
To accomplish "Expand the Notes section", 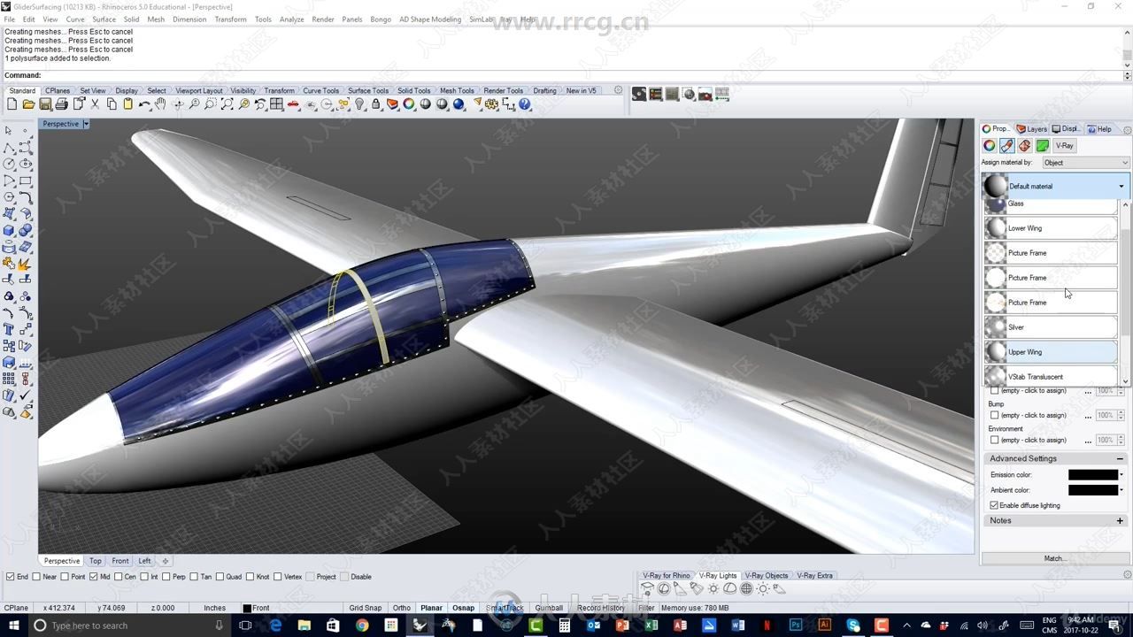I will pos(1120,520).
